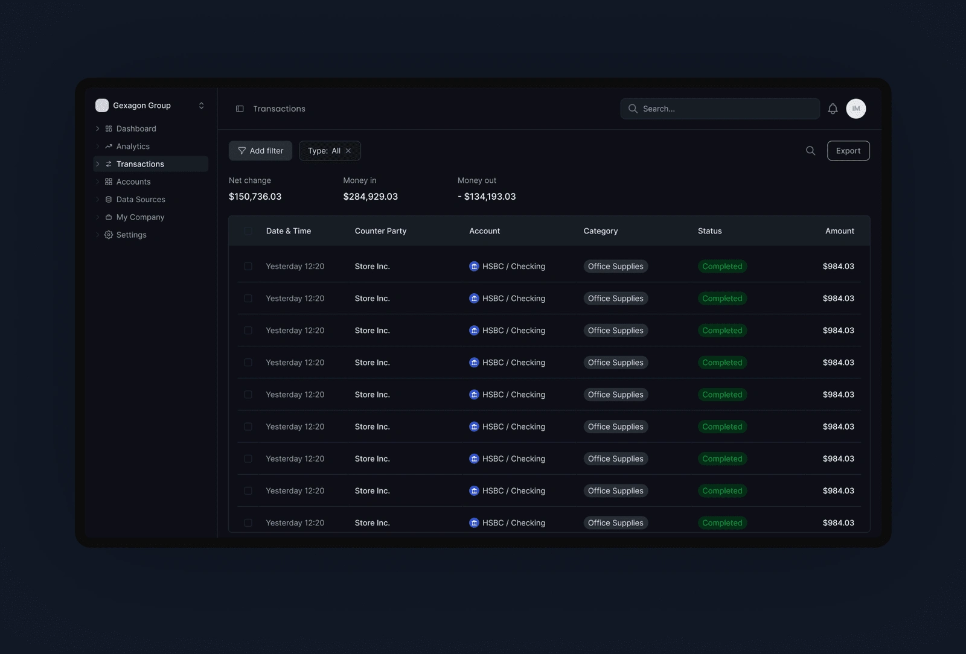Open notifications bell icon

[x=833, y=109]
